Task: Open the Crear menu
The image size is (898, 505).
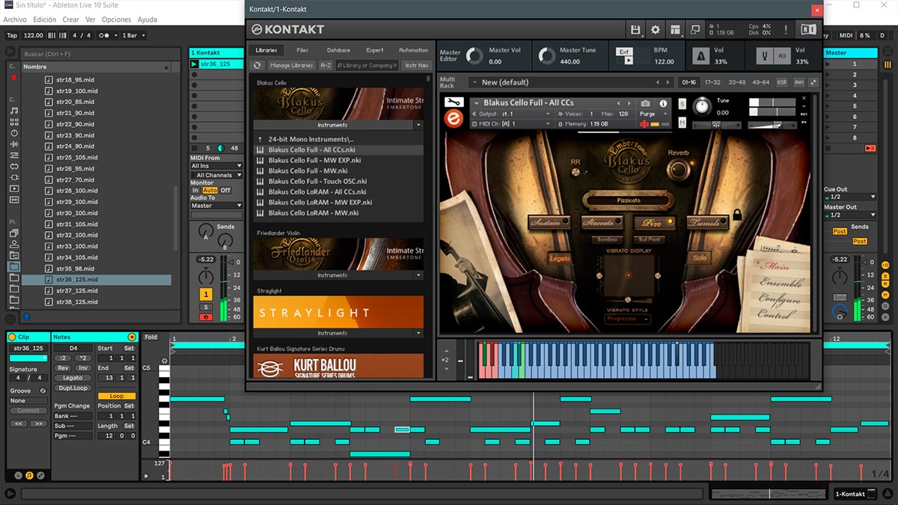Action: 70,19
